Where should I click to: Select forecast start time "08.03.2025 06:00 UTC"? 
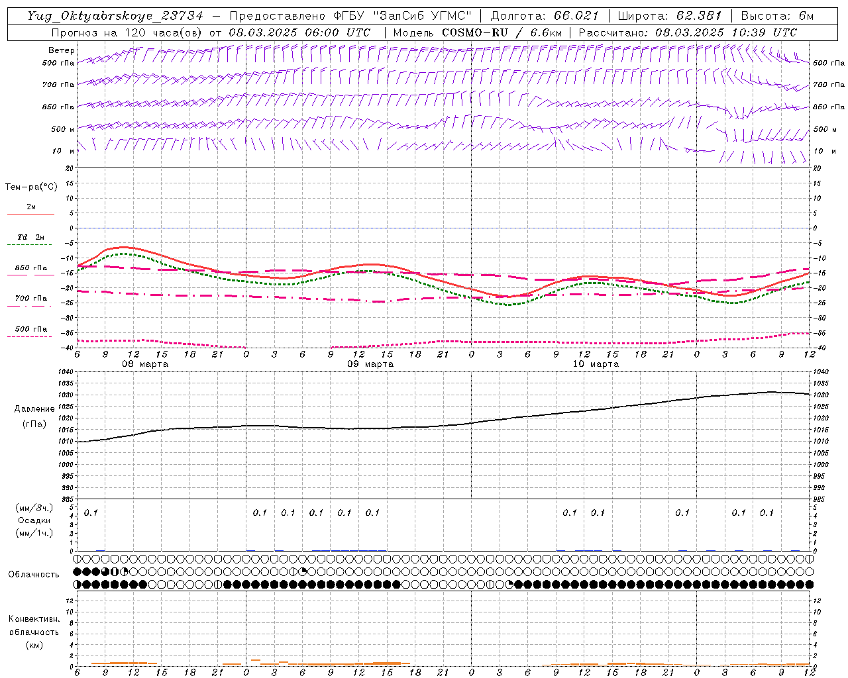click(299, 32)
